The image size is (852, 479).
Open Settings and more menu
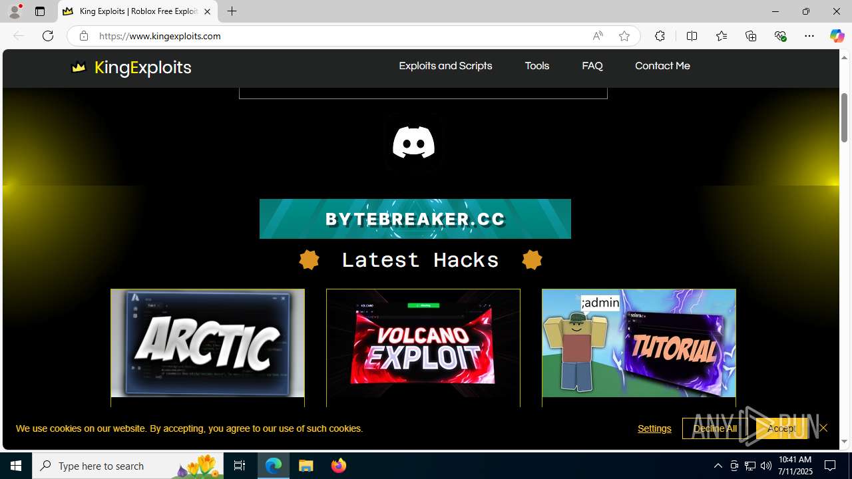(809, 36)
